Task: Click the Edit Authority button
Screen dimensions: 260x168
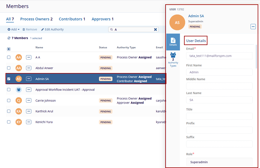Action: [52, 29]
